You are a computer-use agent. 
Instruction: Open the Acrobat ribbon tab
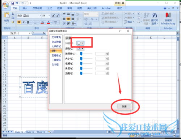[x=106, y=8]
